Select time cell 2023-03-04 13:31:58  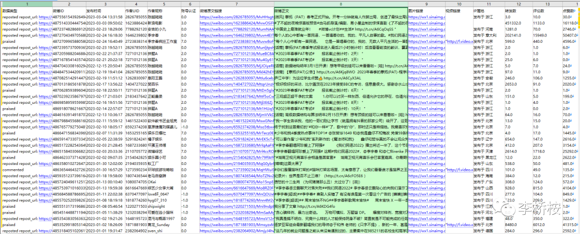click(x=105, y=17)
